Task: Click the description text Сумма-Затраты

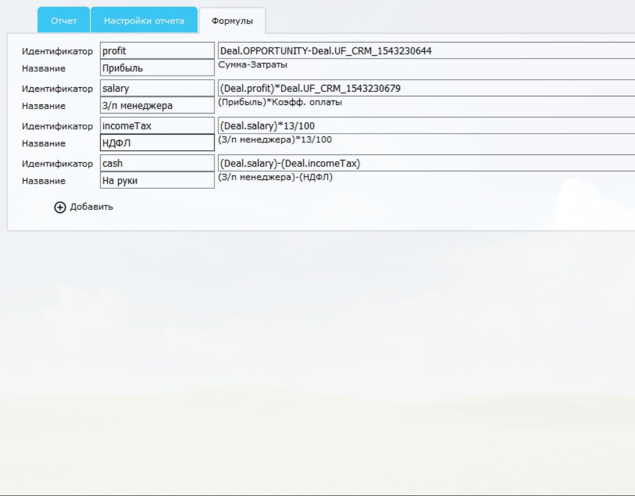Action: [x=253, y=64]
